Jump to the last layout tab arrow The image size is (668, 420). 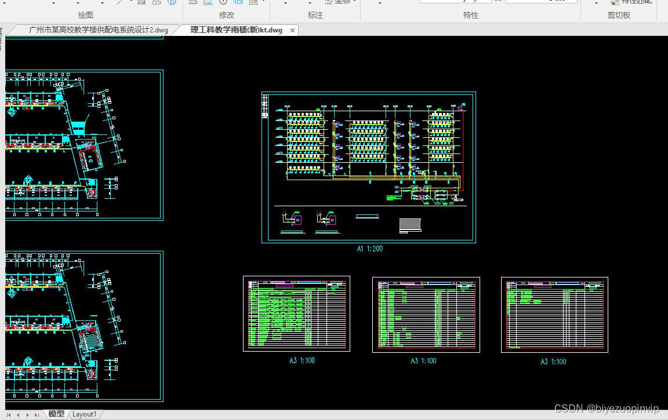click(x=37, y=415)
